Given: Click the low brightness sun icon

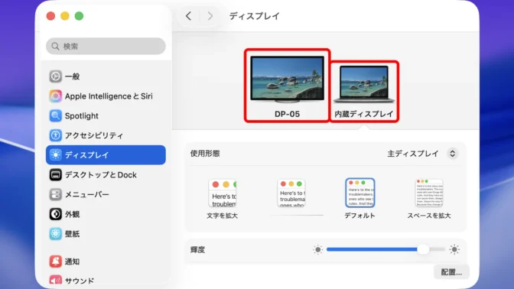Looking at the screenshot, I should (x=317, y=250).
